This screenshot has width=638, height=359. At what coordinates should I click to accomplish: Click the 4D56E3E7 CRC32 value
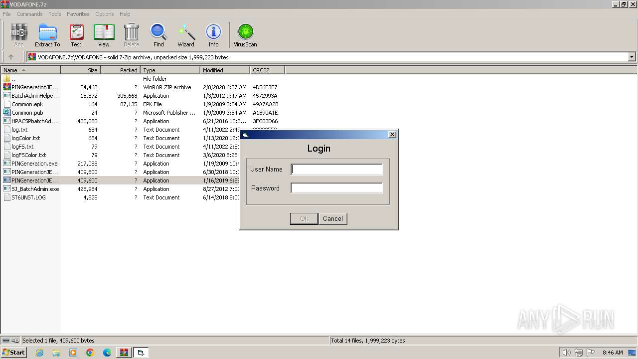265,87
